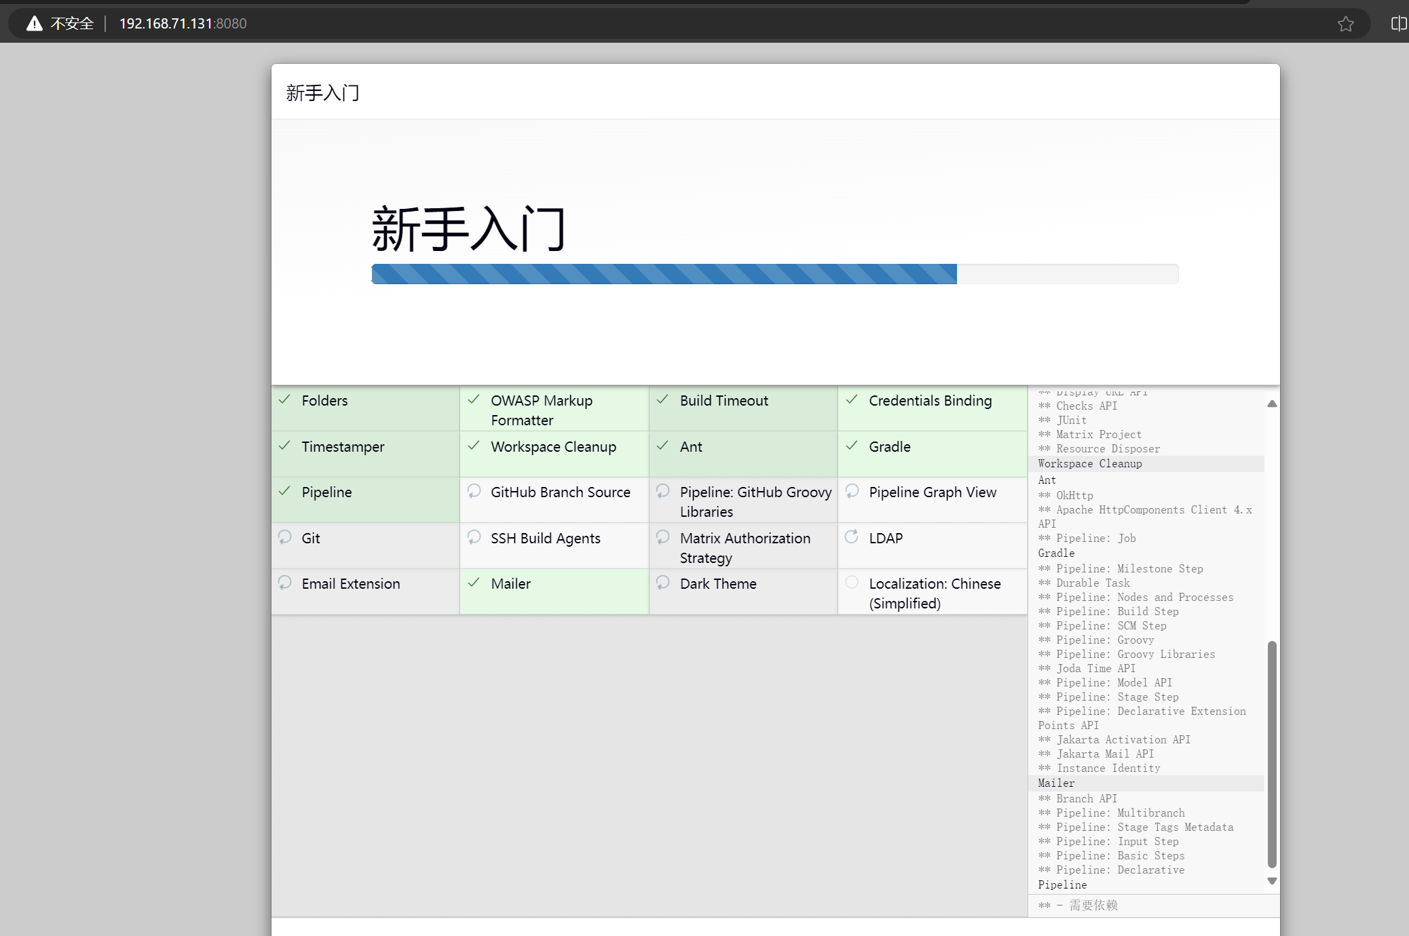Image resolution: width=1409 pixels, height=936 pixels.
Task: Click the pending icon beside SSH Build Agents
Action: (x=474, y=537)
